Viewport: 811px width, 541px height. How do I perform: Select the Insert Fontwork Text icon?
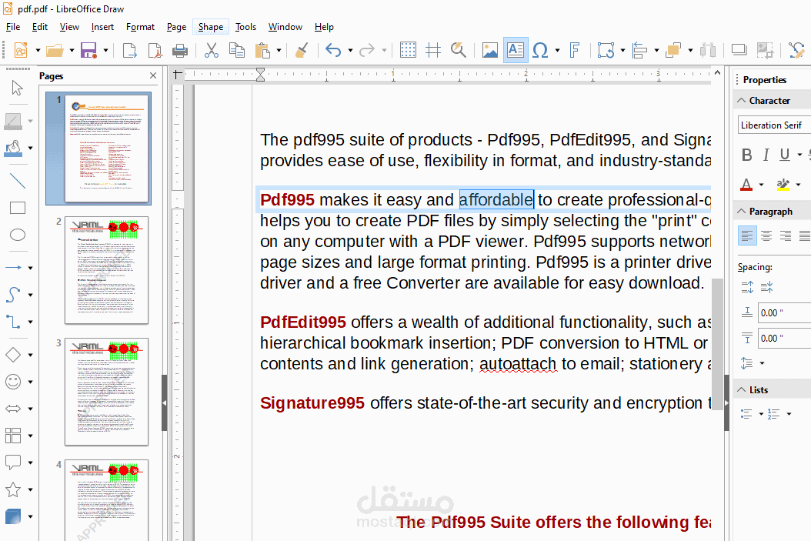coord(575,49)
